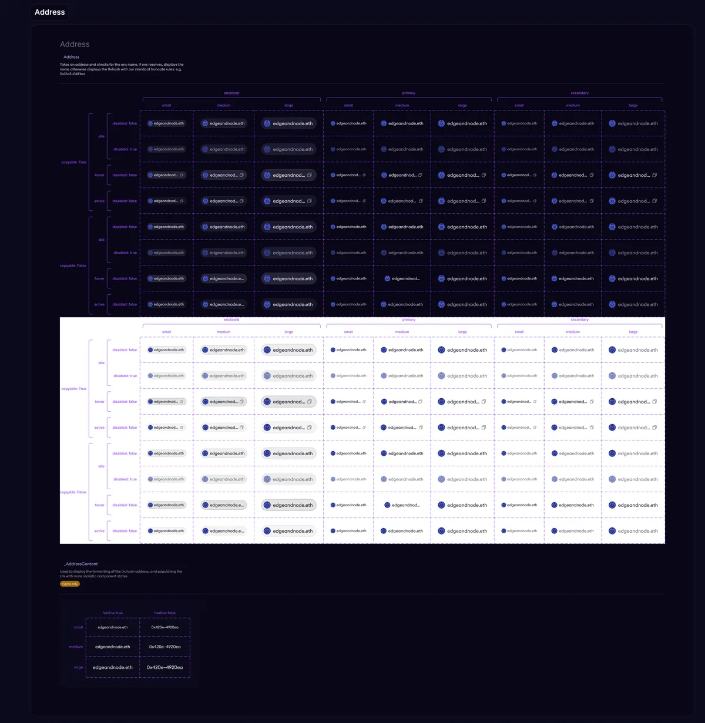Click the 'Address' title tag at top-left corner
The height and width of the screenshot is (723, 705).
[50, 12]
